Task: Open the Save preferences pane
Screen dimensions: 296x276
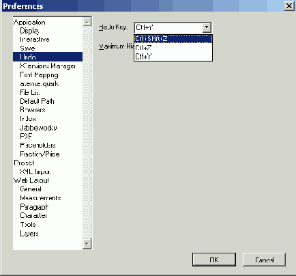Action: click(x=27, y=49)
